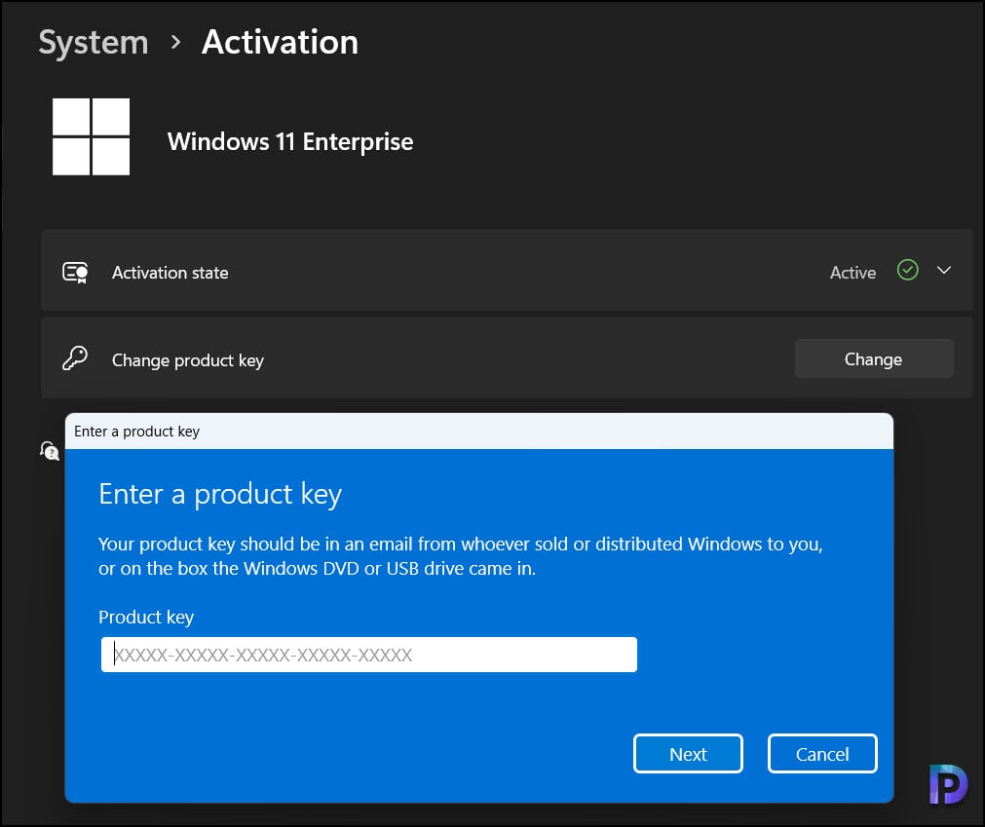
Task: Click the green activation checkmark icon
Action: (x=908, y=270)
